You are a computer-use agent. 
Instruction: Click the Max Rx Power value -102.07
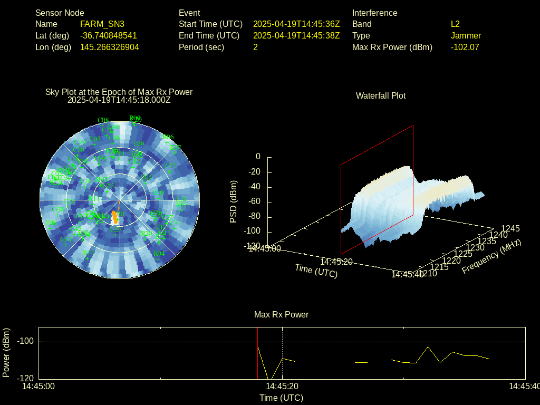[x=465, y=47]
